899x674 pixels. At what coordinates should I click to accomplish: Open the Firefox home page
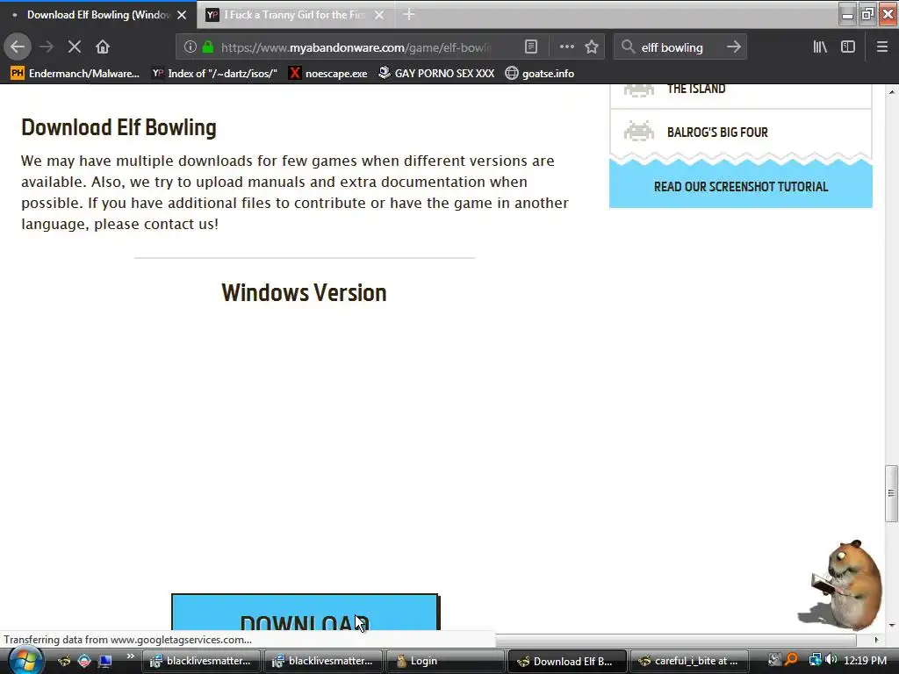103,47
